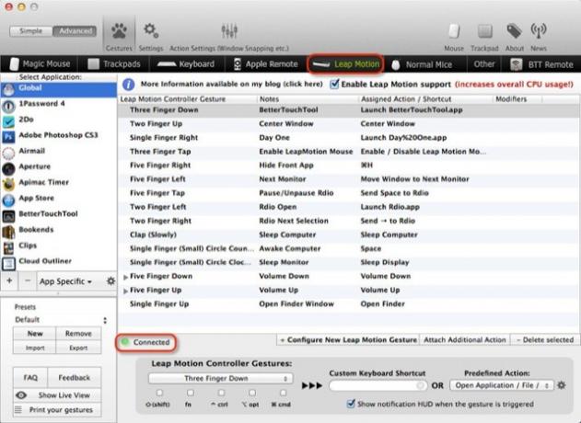Open app list gear menu

point(110,281)
